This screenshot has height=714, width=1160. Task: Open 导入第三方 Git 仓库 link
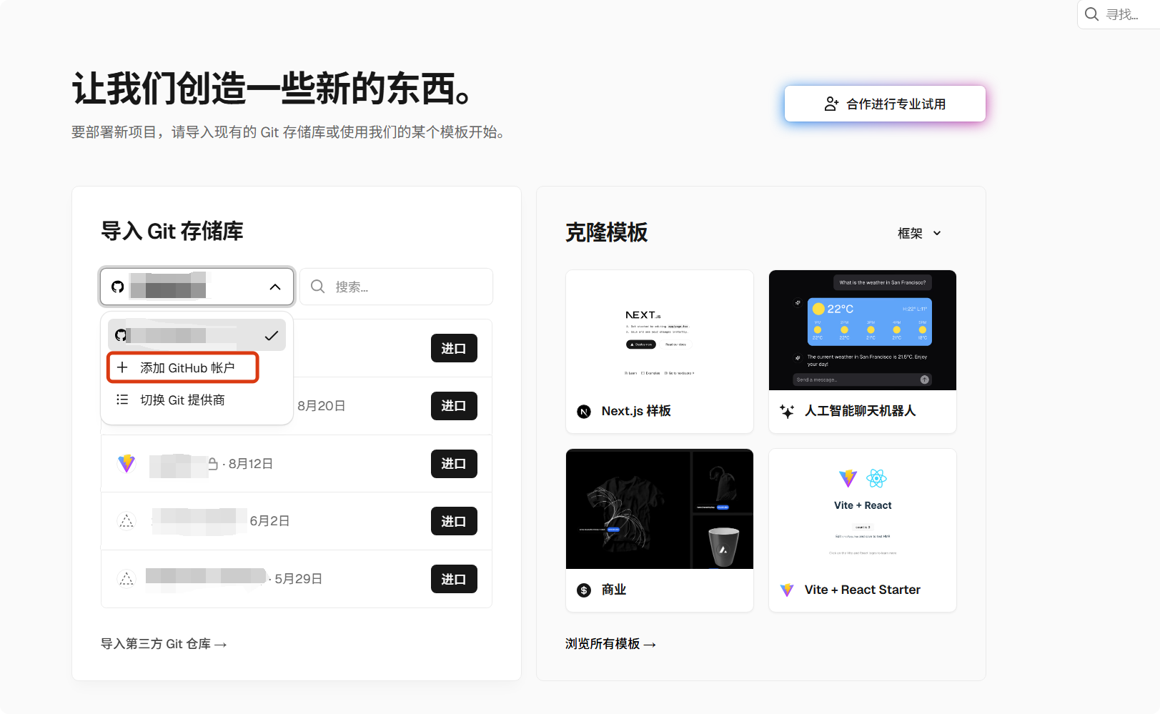coord(164,644)
